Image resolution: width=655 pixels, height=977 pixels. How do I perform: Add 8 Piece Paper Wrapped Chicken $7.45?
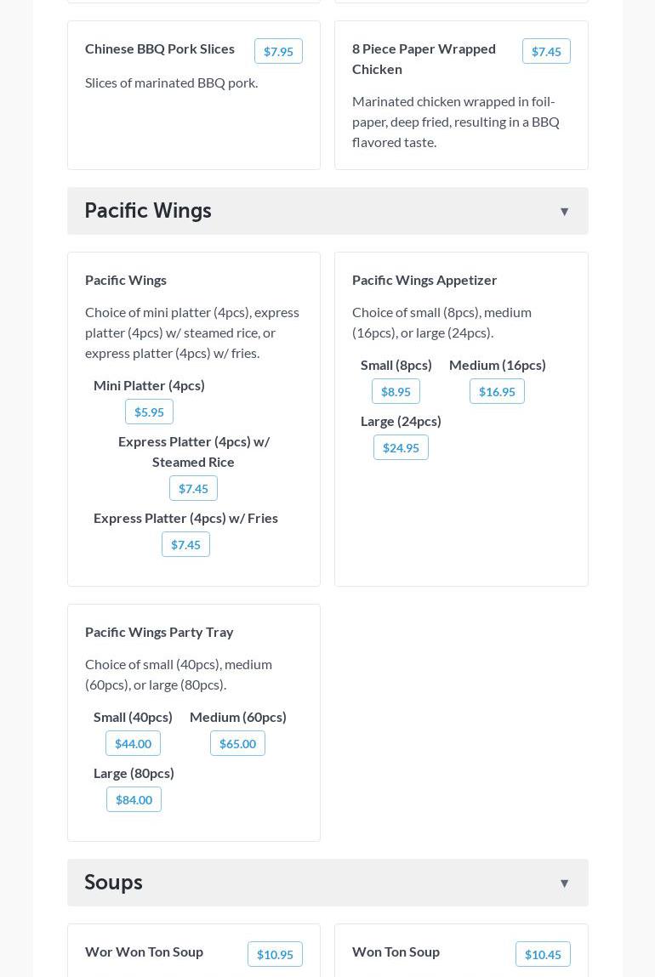(x=546, y=52)
